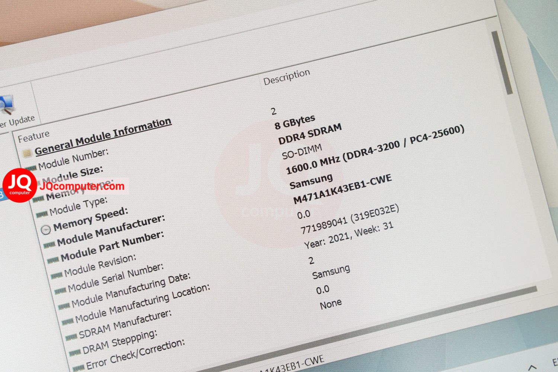Select the Module Part Number row
The height and width of the screenshot is (372, 558).
[x=112, y=246]
